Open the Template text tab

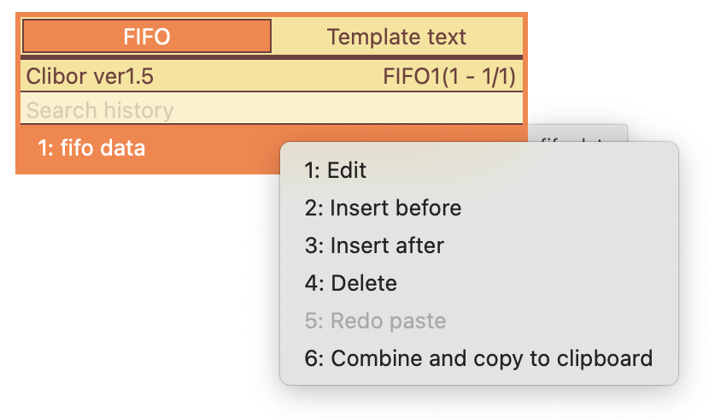click(396, 36)
